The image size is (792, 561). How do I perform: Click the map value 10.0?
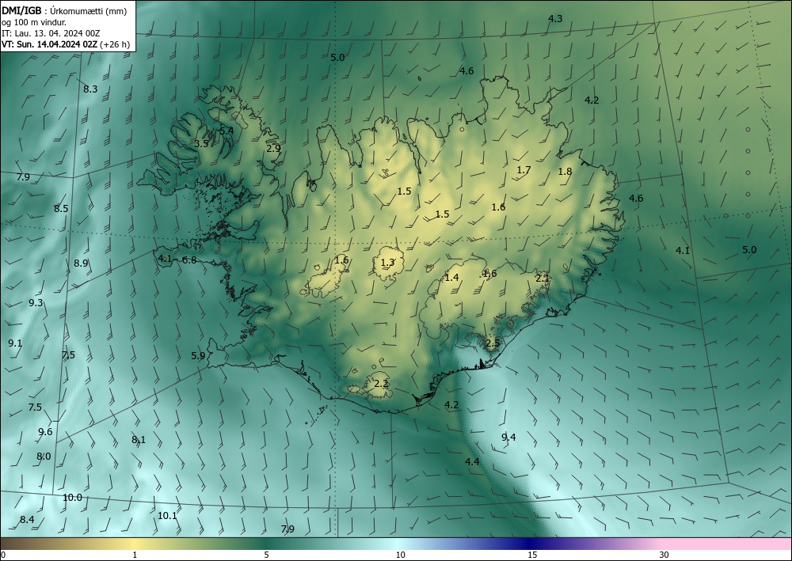[72, 498]
